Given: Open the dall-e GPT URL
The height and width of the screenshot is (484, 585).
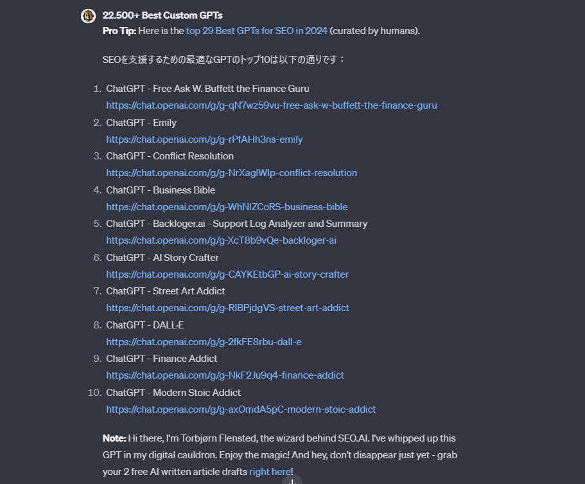Looking at the screenshot, I should (204, 342).
